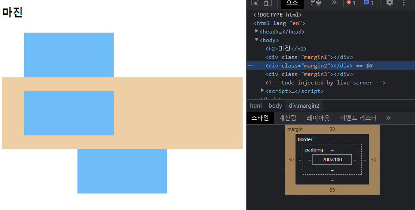Image resolution: width=415 pixels, height=210 pixels.
Task: Select the div margin2 row
Action: 330,66
